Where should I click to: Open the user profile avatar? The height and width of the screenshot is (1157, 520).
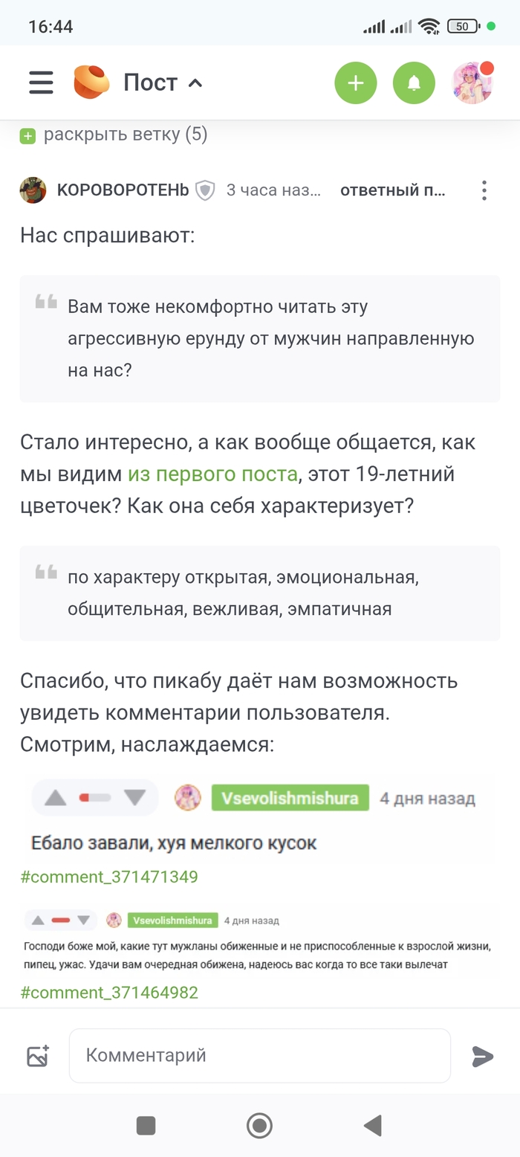point(473,83)
